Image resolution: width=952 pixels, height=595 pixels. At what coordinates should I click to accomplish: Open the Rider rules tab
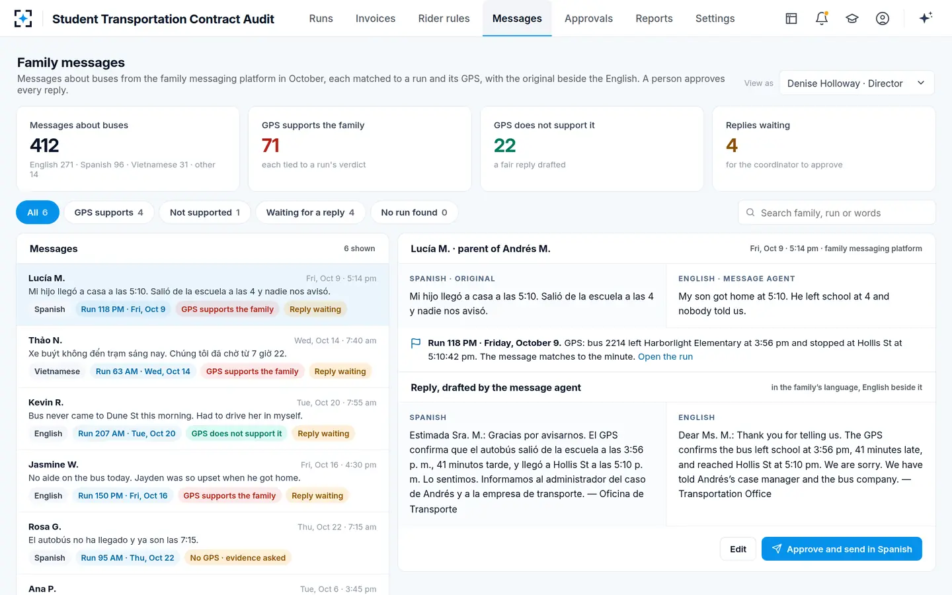[444, 19]
